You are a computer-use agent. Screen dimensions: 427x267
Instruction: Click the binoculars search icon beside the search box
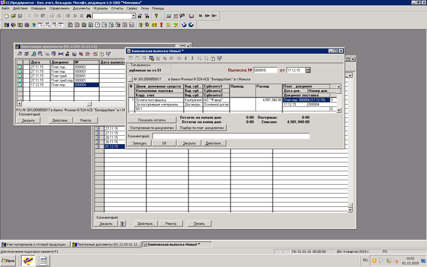pos(88,16)
